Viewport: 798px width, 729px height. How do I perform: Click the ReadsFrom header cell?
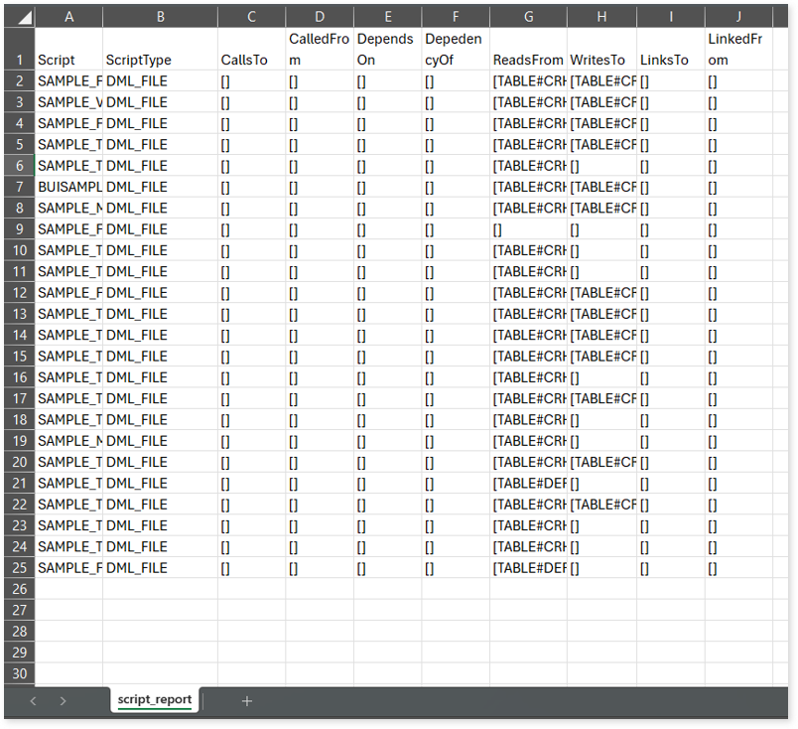528,60
